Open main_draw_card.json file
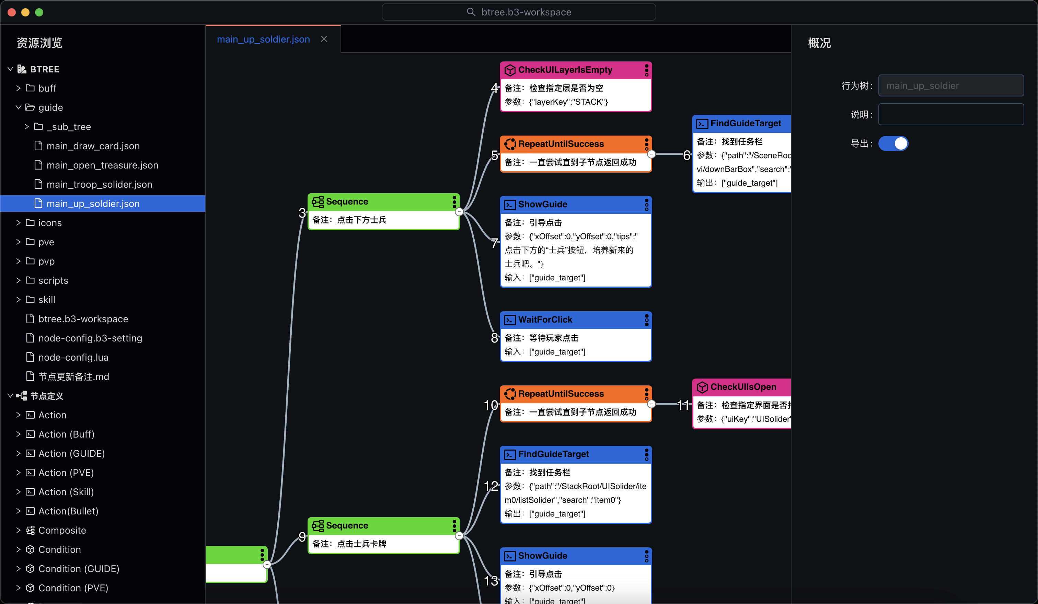The image size is (1038, 604). point(93,146)
